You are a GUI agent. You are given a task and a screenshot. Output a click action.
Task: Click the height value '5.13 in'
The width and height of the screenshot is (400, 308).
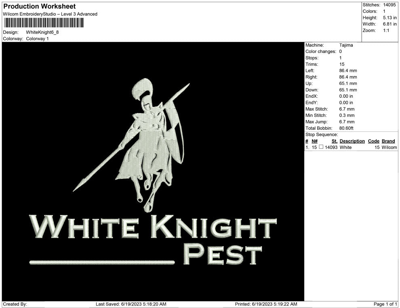[x=389, y=18]
